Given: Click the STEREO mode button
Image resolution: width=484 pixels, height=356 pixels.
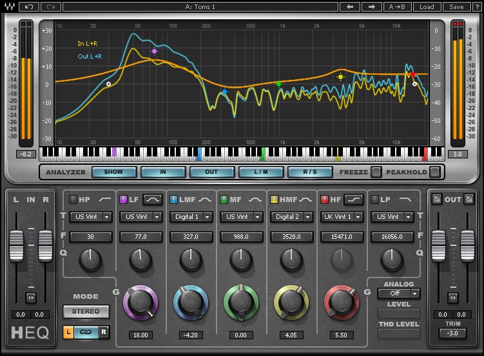Looking at the screenshot, I should click(x=86, y=312).
